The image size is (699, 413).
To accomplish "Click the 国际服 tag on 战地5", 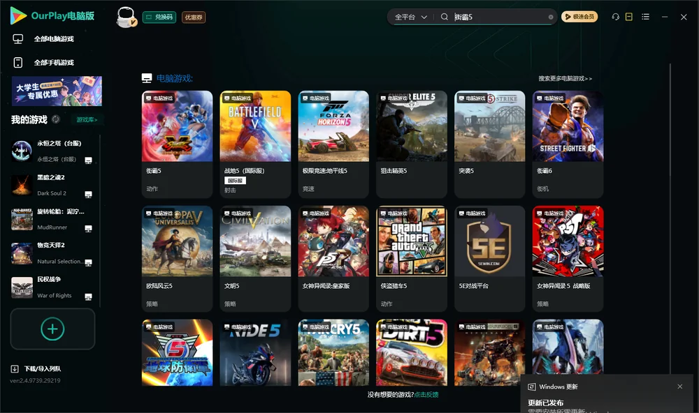I will pos(235,181).
